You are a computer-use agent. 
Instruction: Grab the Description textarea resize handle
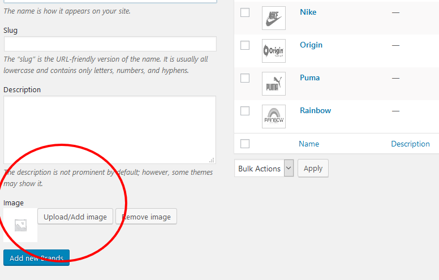[x=212, y=160]
